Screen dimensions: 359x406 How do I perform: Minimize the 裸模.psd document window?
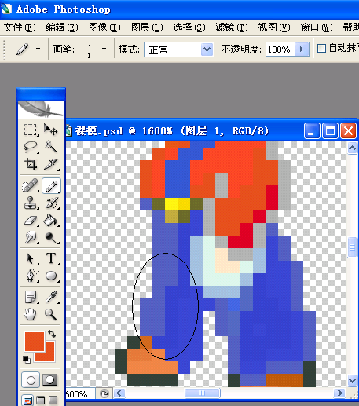coord(312,130)
